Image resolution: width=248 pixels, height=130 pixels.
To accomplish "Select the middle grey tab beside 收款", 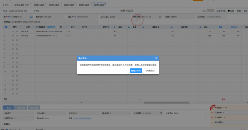I will point(21,108).
